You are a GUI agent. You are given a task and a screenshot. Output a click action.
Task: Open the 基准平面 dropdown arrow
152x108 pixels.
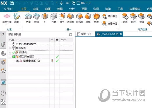coord(7,25)
